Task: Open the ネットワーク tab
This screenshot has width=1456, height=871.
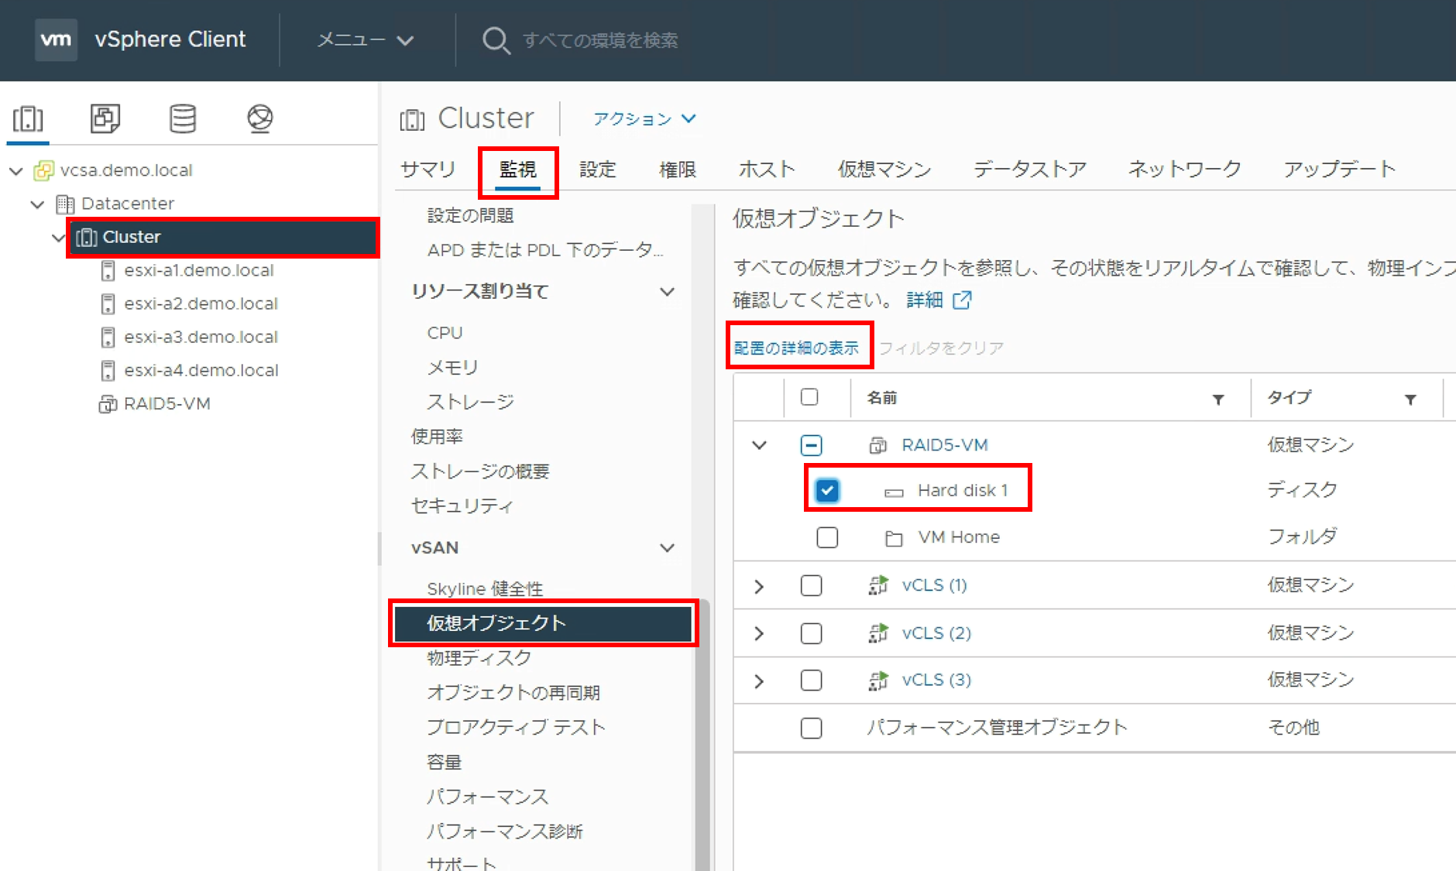Action: click(1185, 169)
